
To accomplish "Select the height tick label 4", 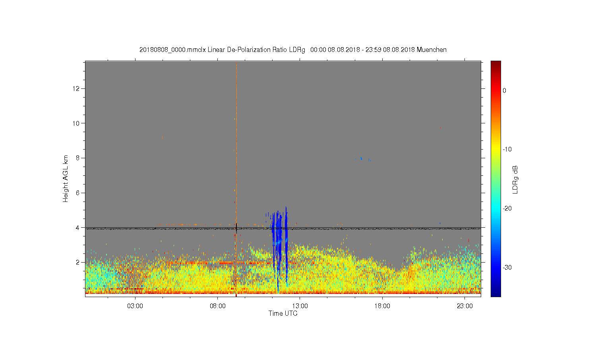I will (x=77, y=228).
